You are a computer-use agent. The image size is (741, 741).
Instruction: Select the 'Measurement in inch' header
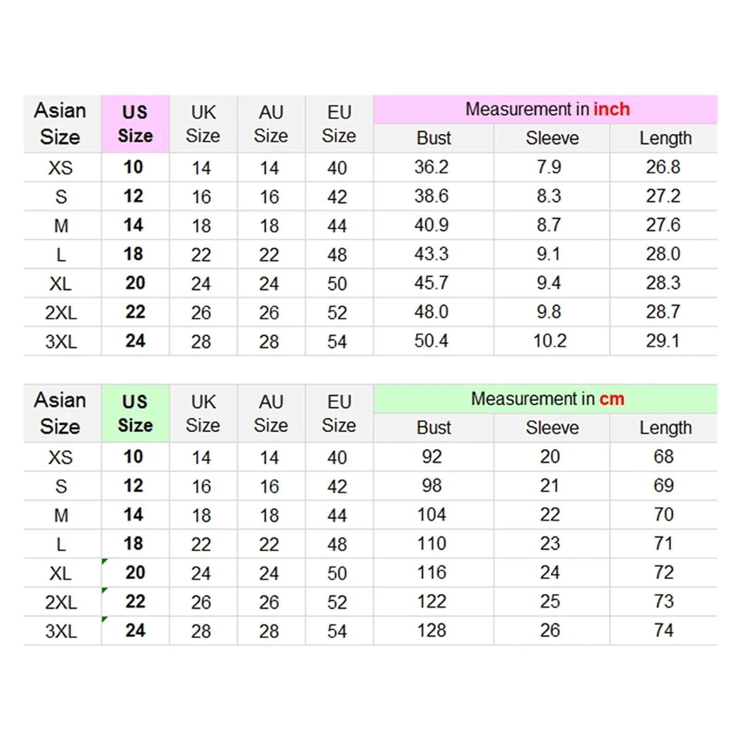tap(546, 109)
